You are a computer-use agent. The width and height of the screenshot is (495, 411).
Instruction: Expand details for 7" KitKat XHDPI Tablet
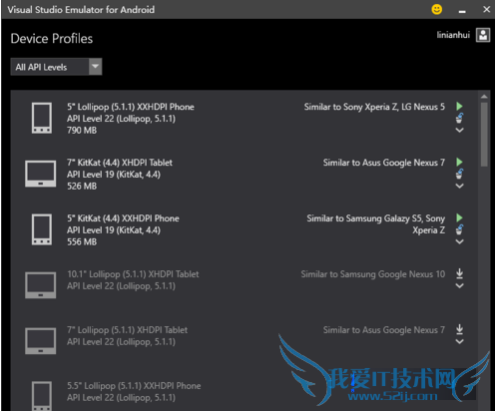[x=459, y=186]
